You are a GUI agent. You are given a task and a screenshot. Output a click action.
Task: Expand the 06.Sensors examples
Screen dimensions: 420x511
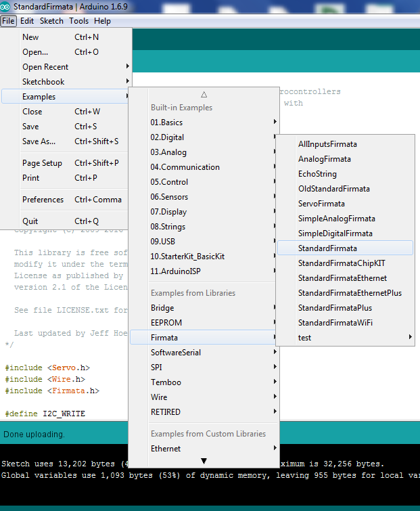pos(204,197)
